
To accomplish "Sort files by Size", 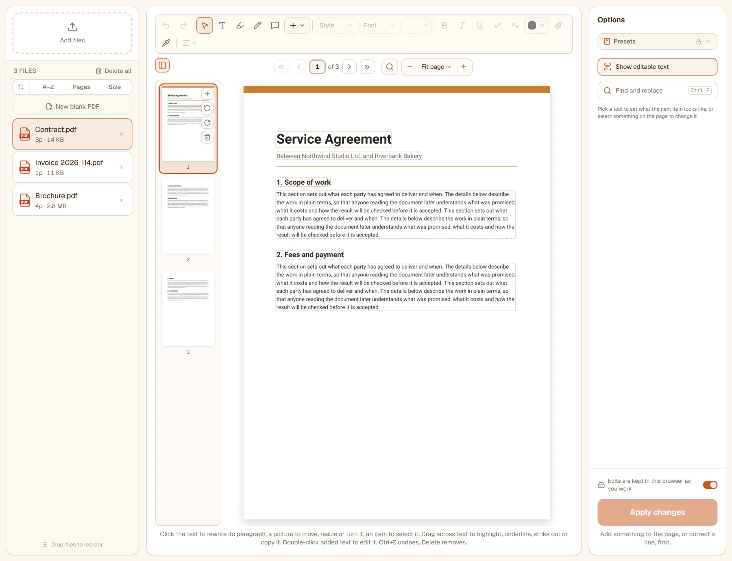I will (x=115, y=87).
